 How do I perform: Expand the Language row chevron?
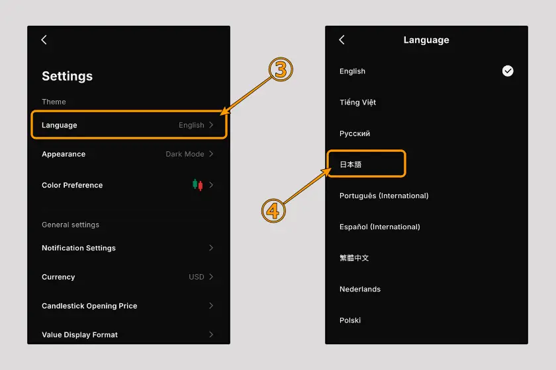[x=211, y=125]
